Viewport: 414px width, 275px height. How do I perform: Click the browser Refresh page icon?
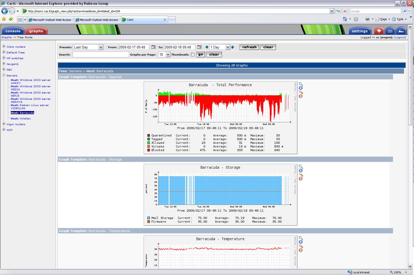[338, 11]
